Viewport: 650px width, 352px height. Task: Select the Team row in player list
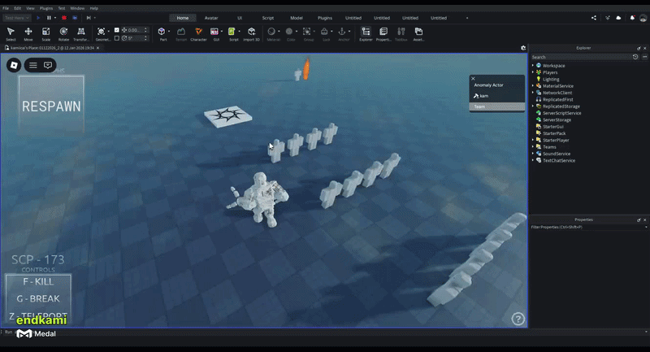click(497, 106)
